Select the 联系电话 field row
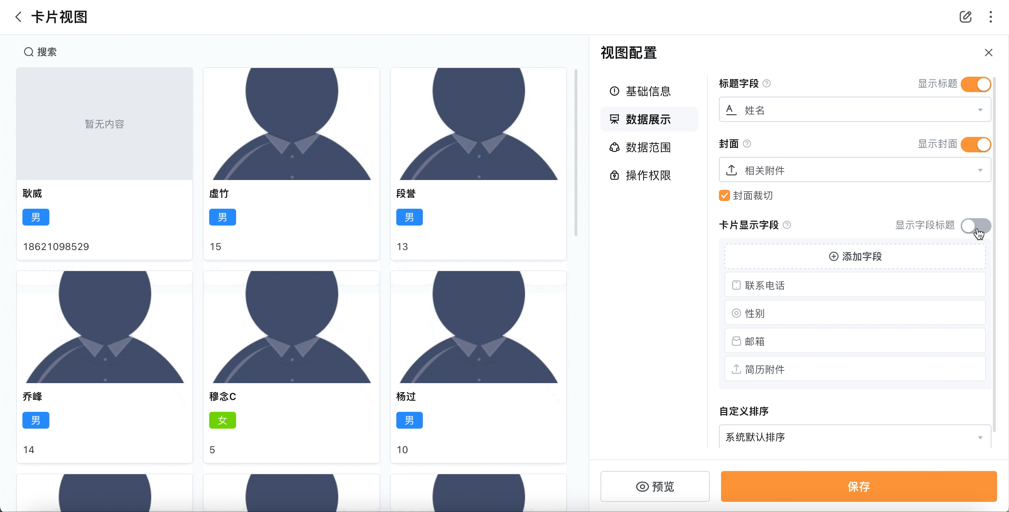This screenshot has width=1009, height=512. tap(855, 285)
